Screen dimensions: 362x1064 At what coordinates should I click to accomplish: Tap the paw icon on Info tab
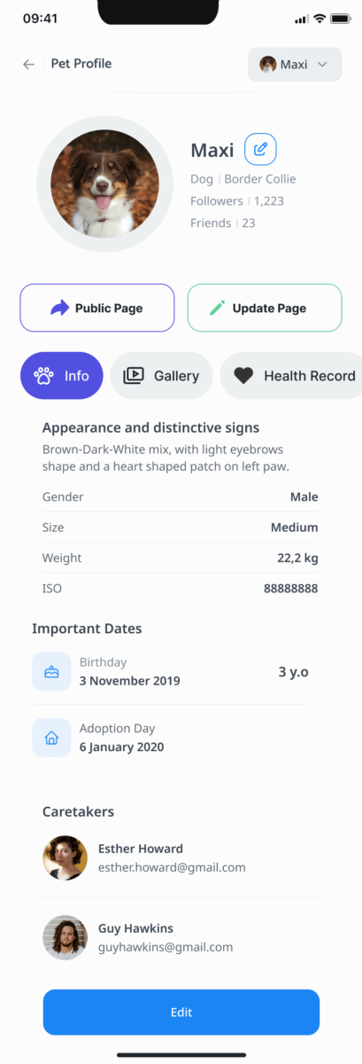pos(45,375)
